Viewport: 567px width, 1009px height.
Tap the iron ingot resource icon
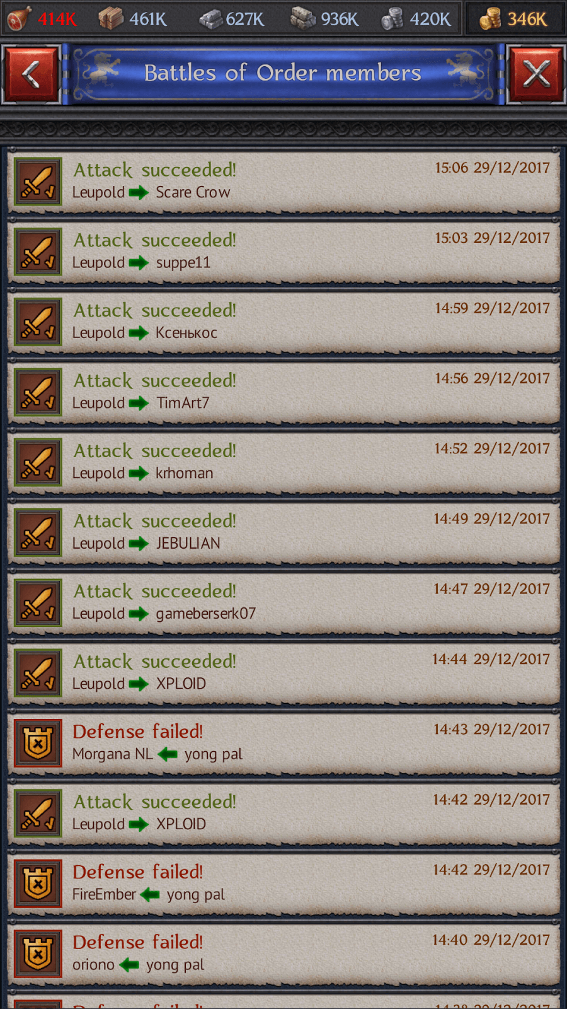point(211,20)
